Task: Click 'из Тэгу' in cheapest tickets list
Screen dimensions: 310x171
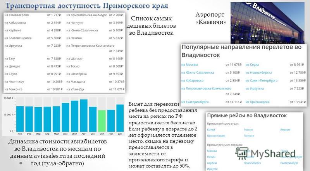Action: click(x=10, y=59)
